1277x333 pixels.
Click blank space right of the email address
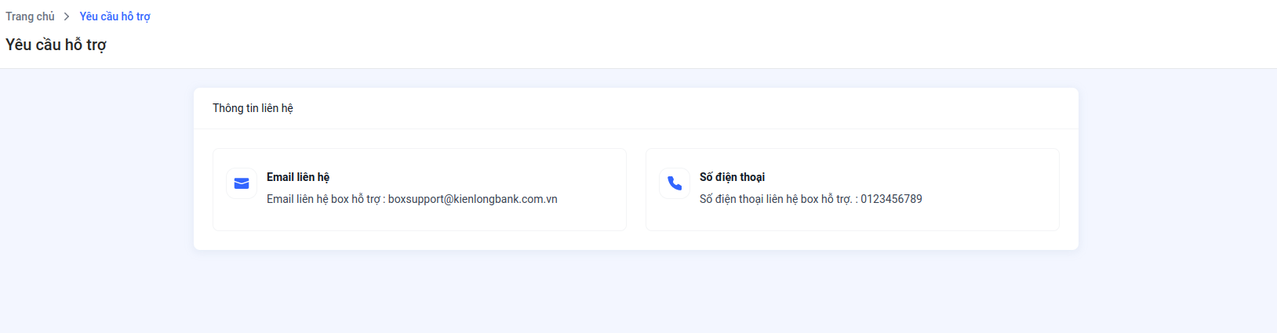tap(592, 199)
